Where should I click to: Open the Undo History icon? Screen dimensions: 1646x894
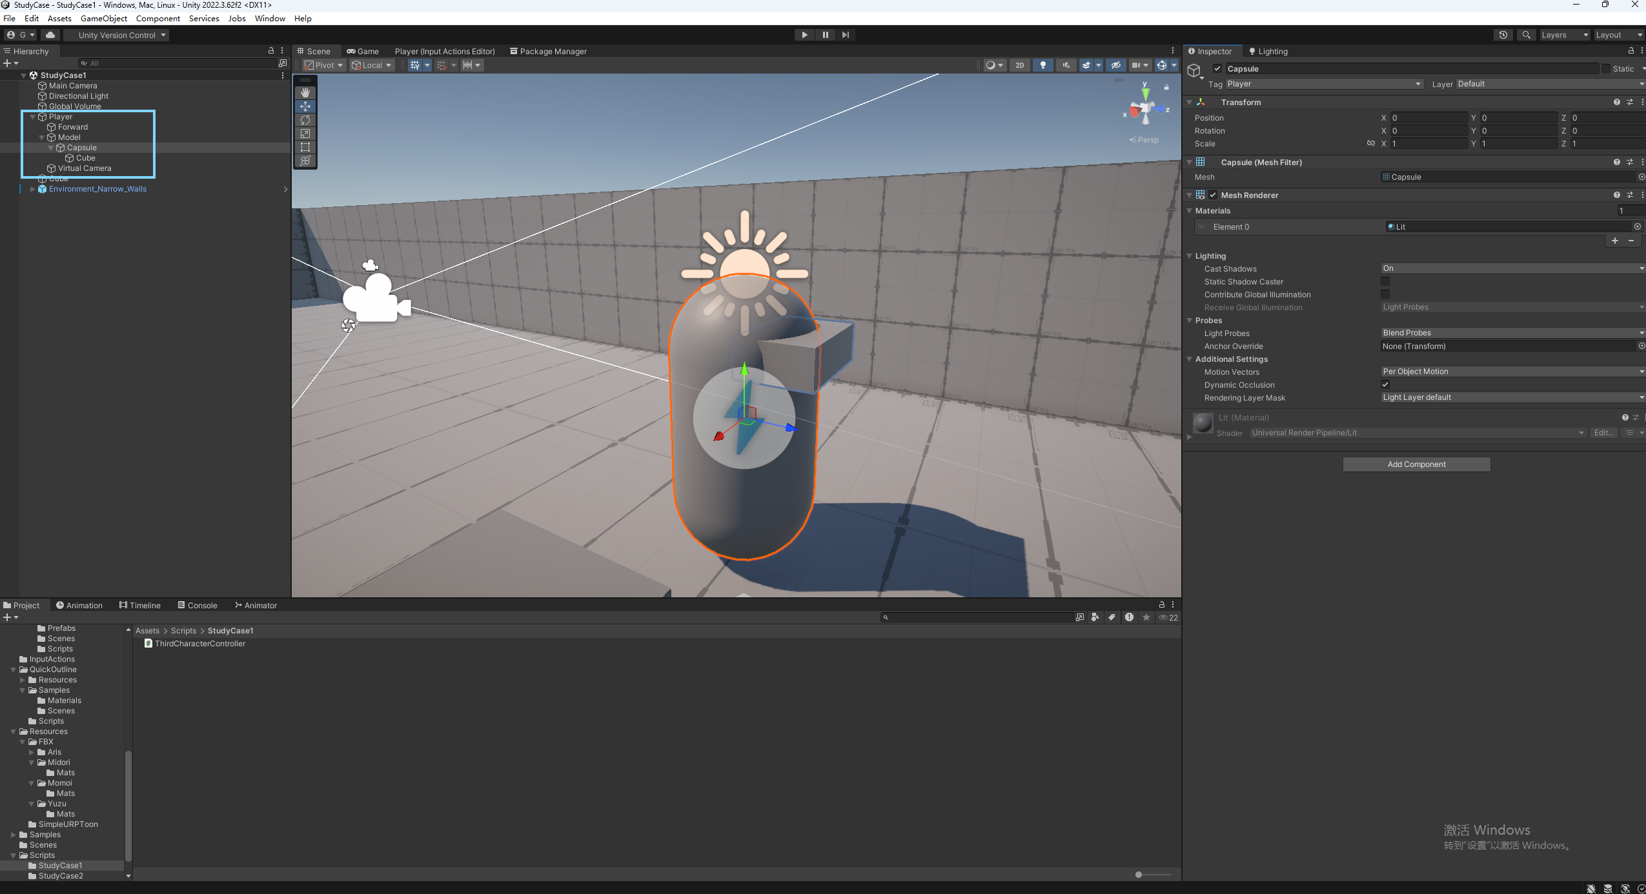click(1503, 35)
